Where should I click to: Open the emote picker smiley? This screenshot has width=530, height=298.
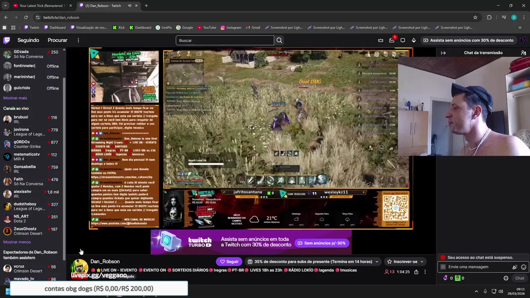point(524,267)
